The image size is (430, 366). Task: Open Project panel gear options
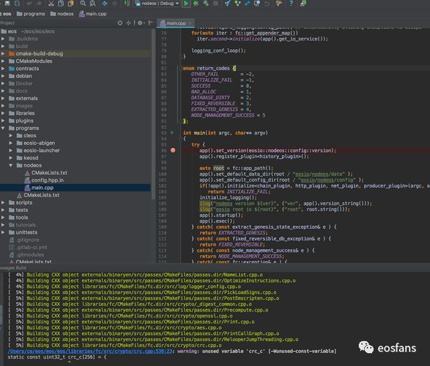140,23
